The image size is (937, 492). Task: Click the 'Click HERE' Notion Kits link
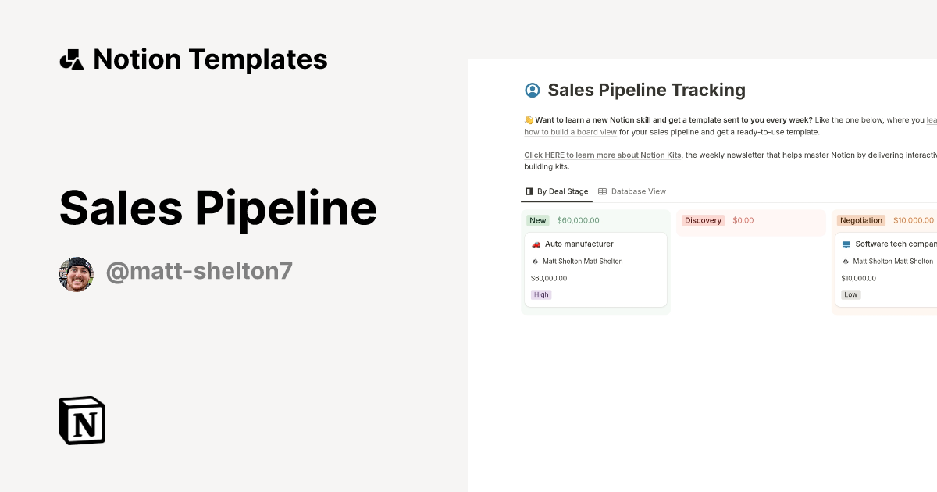pos(601,155)
